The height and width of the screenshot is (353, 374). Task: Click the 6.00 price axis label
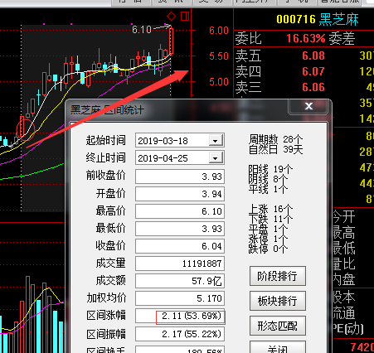point(219,31)
